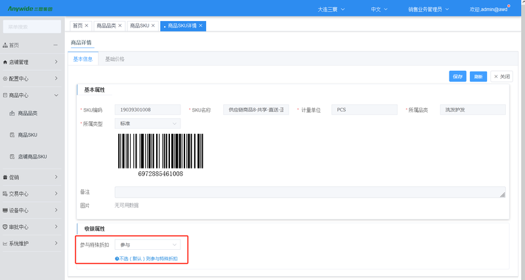Select the 基本信息 tab
The width and height of the screenshot is (525, 280).
point(83,59)
